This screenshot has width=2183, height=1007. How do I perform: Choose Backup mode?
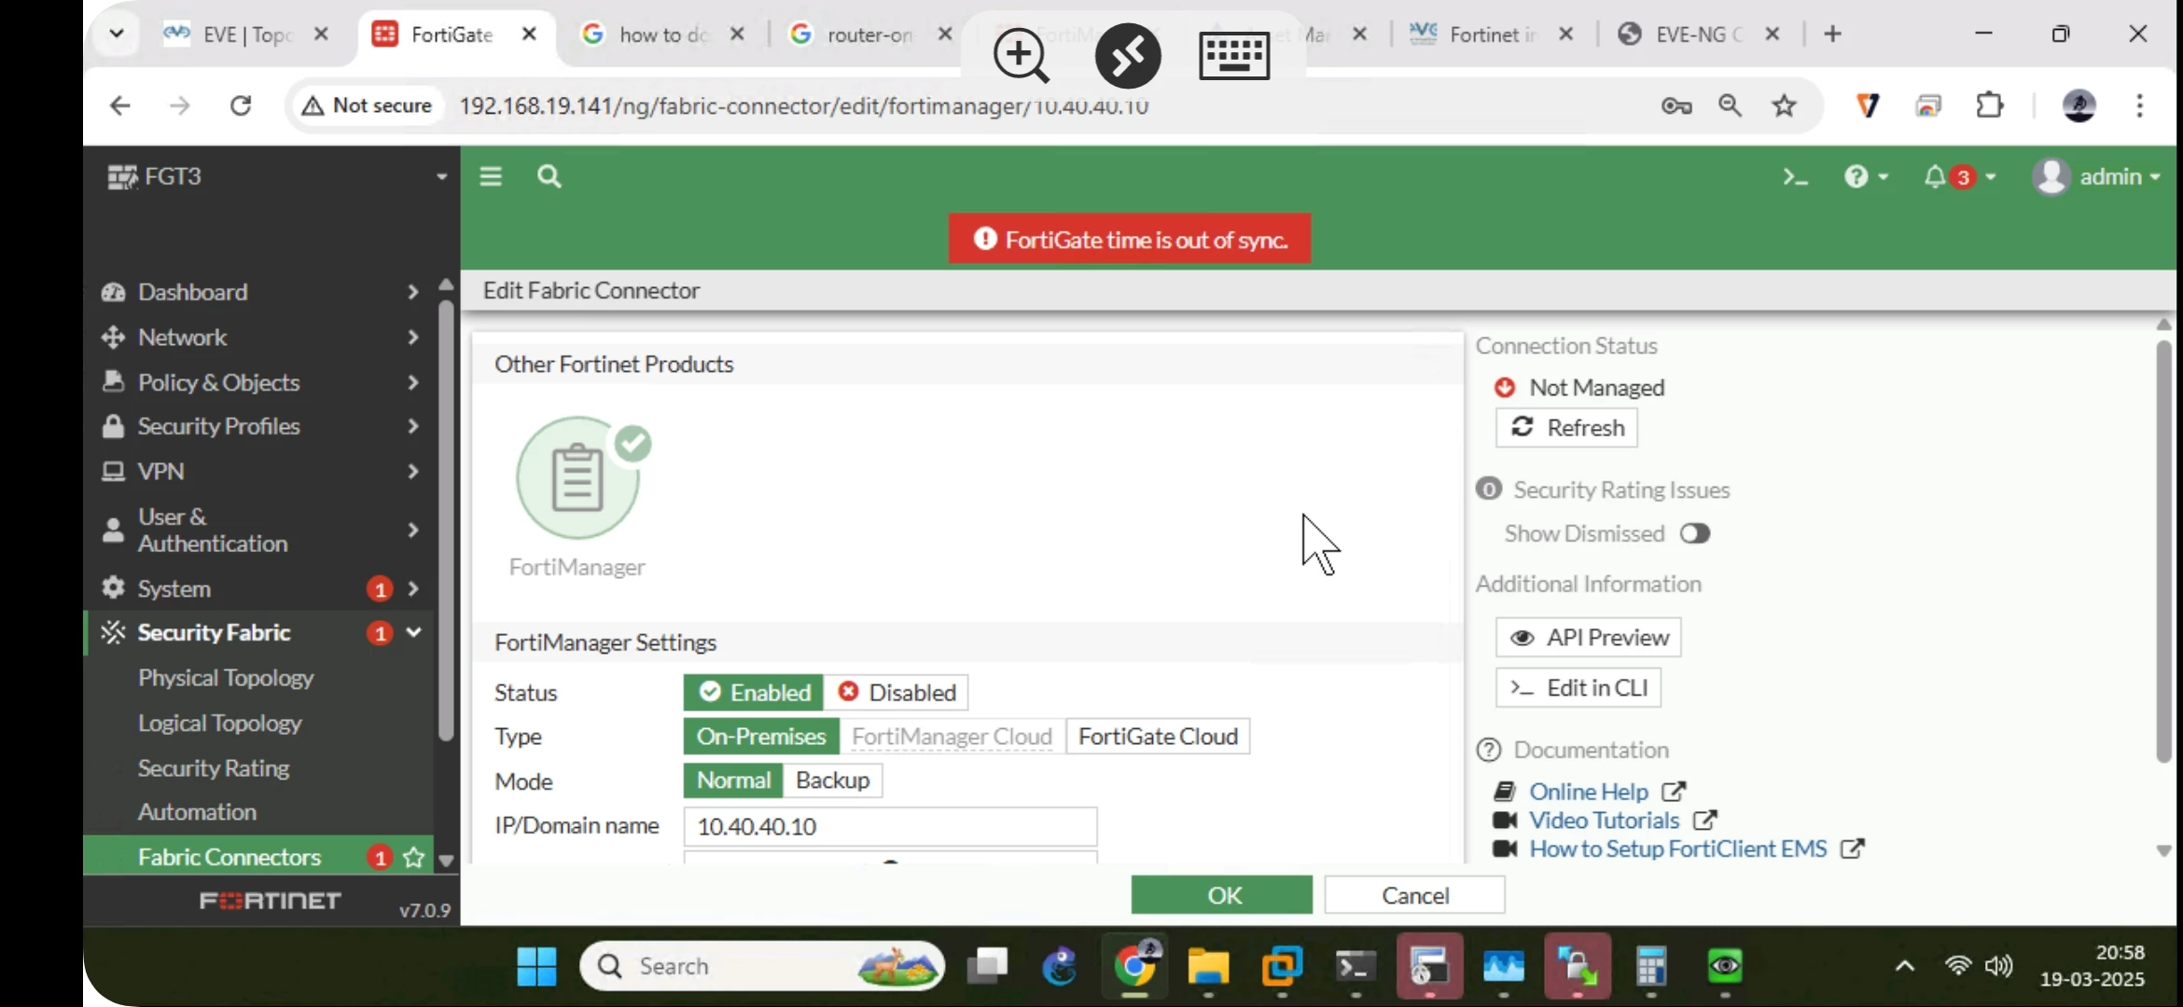(x=833, y=780)
